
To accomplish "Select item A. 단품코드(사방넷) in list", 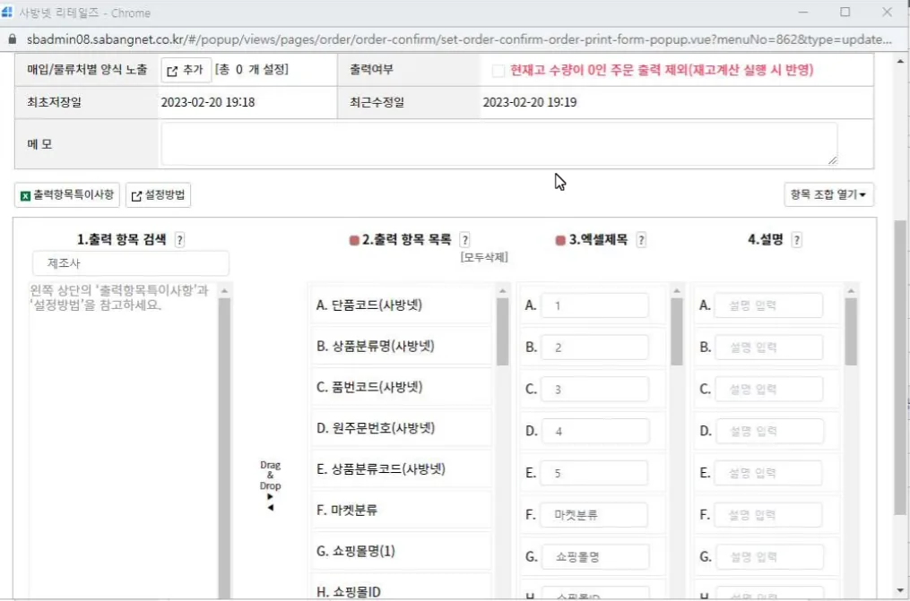I will 402,305.
